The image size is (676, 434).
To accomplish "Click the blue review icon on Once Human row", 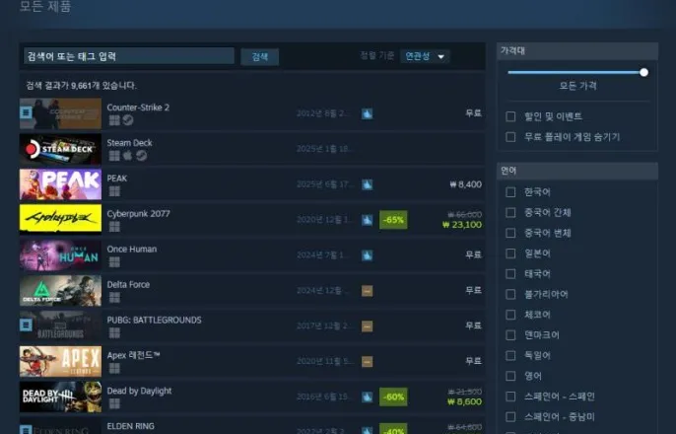I will pyautogui.click(x=367, y=255).
